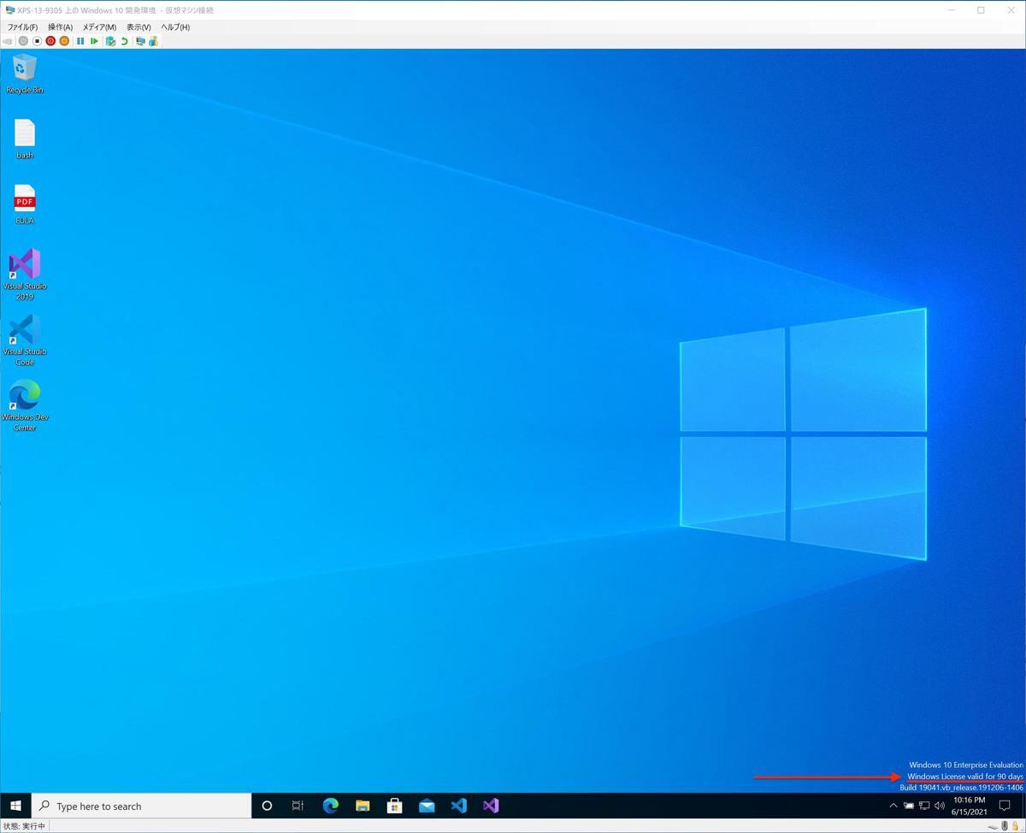Send Ctrl+Alt+Delete from the VM toolbar
This screenshot has height=833, width=1026.
click(x=9, y=41)
